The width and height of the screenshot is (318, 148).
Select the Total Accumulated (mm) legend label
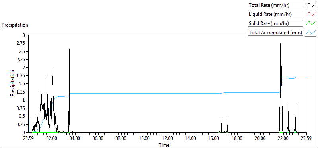(x=275, y=33)
